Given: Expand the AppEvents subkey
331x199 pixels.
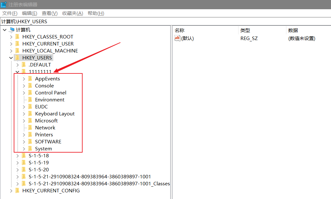Looking at the screenshot, I should (x=24, y=79).
